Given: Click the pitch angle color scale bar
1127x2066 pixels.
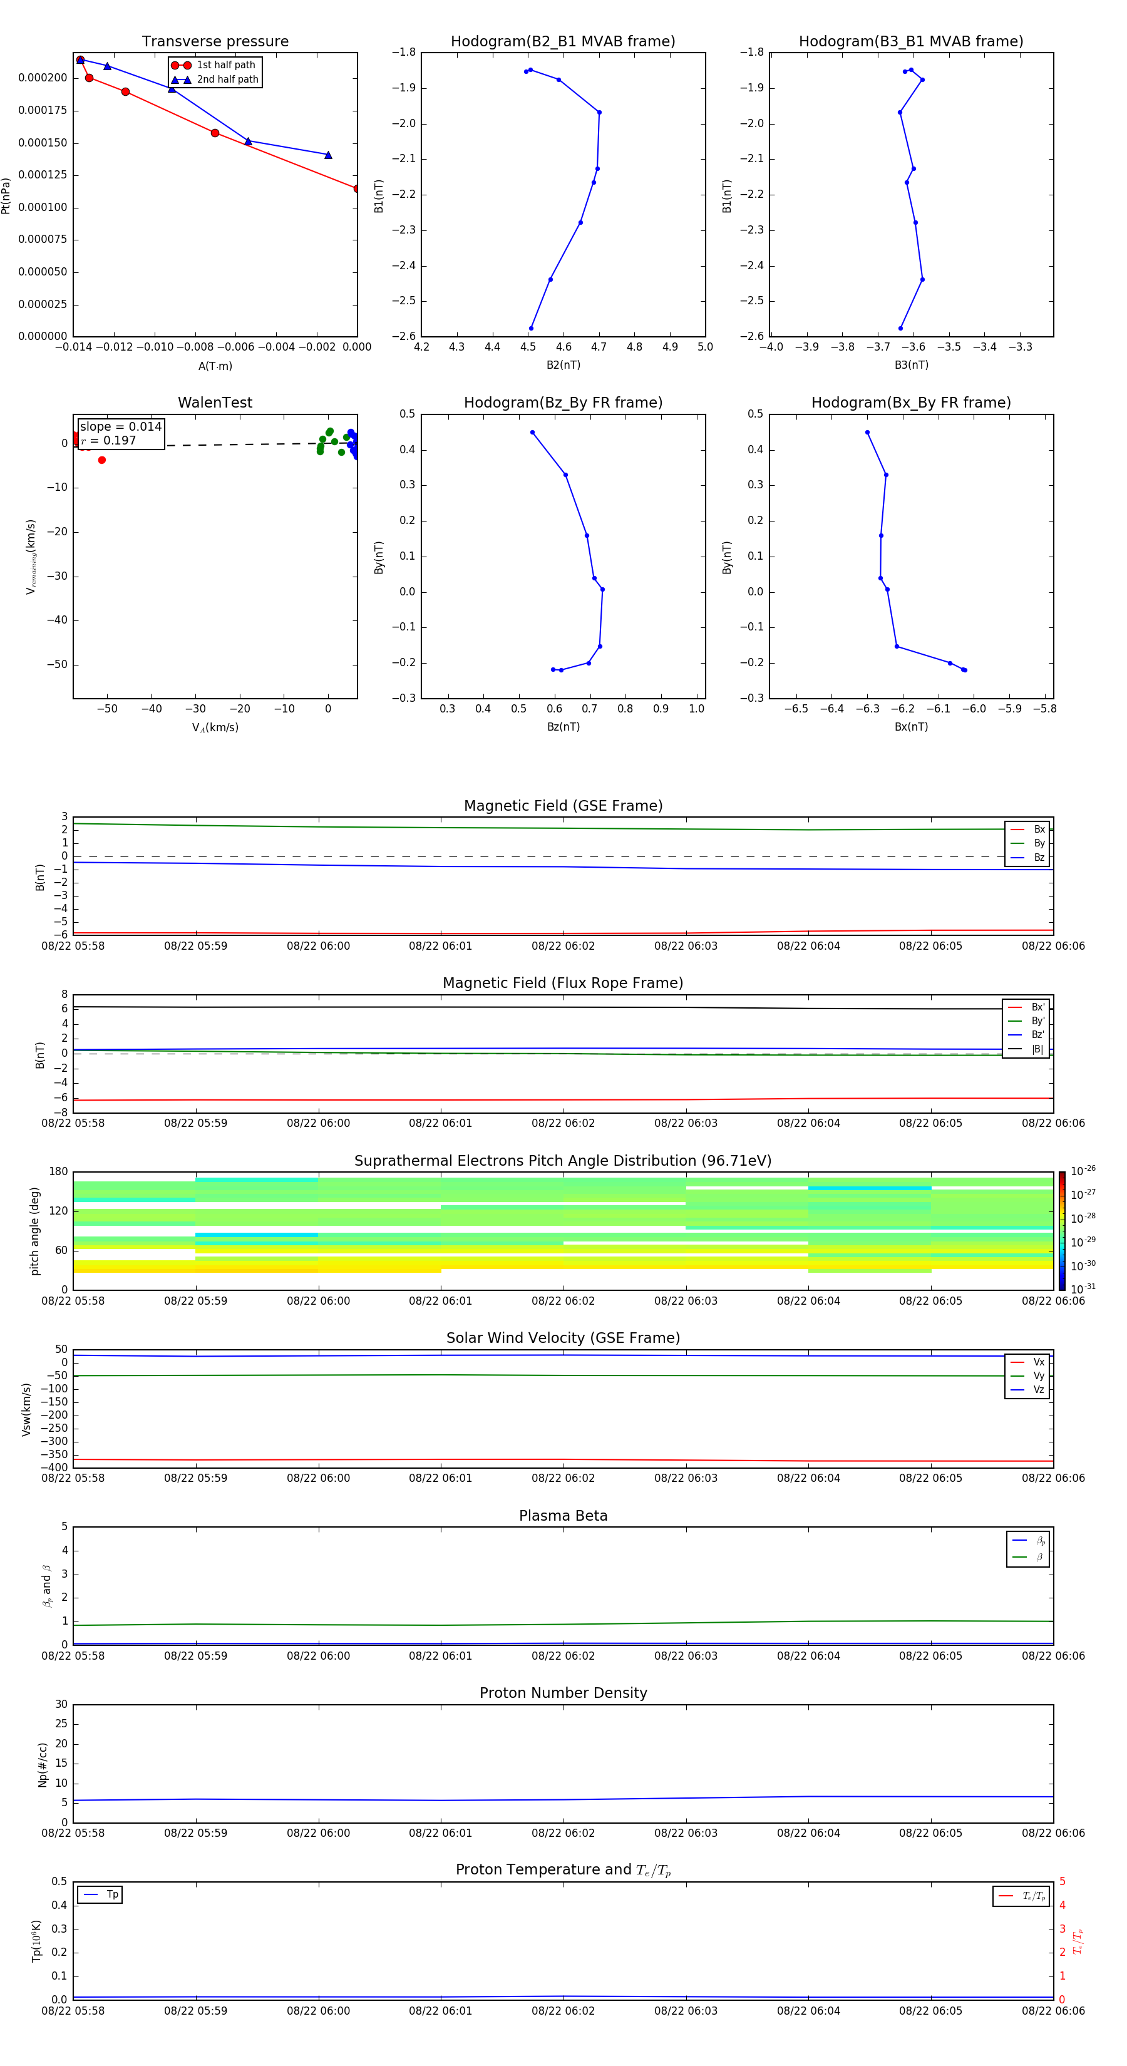Looking at the screenshot, I should (1062, 1231).
